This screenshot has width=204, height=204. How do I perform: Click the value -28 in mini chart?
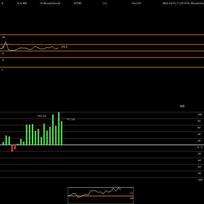click(131, 198)
